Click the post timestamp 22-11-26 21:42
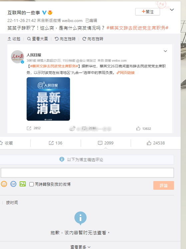The height and width of the screenshot is (249, 186). click(22, 21)
